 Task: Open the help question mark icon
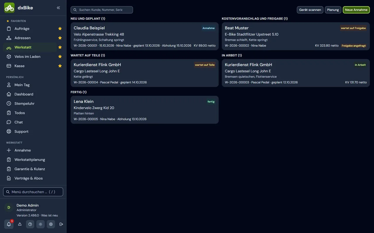pos(30,224)
